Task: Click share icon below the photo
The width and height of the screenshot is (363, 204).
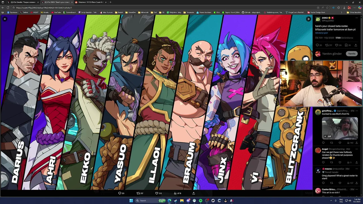Action: pos(194,193)
